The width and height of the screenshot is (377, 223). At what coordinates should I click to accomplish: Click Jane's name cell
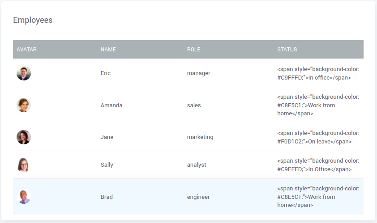[107, 137]
